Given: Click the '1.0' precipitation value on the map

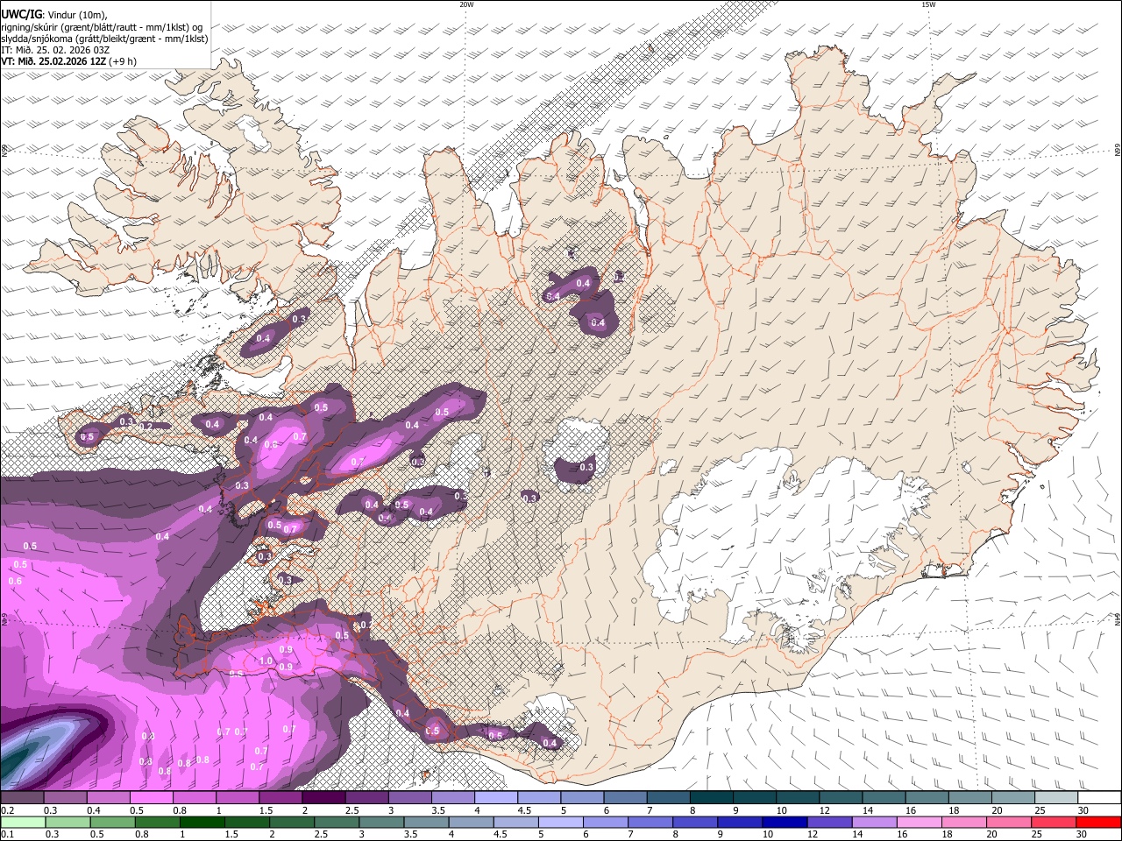Looking at the screenshot, I should click(x=266, y=661).
